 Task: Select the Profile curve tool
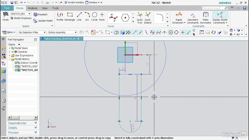[x=60, y=16]
